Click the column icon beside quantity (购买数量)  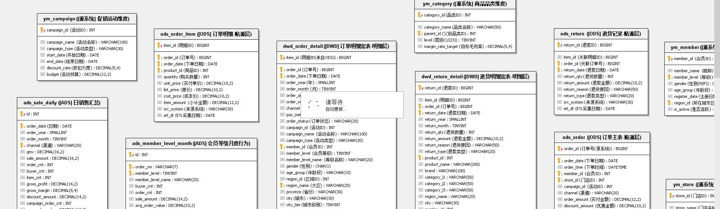click(159, 77)
